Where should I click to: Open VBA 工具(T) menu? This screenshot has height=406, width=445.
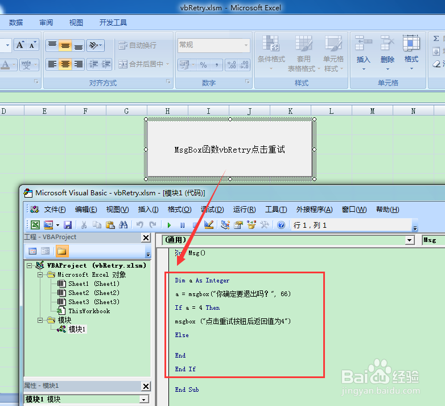276,210
